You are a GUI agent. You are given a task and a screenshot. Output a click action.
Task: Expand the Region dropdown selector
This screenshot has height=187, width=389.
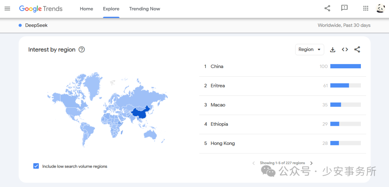tap(309, 50)
